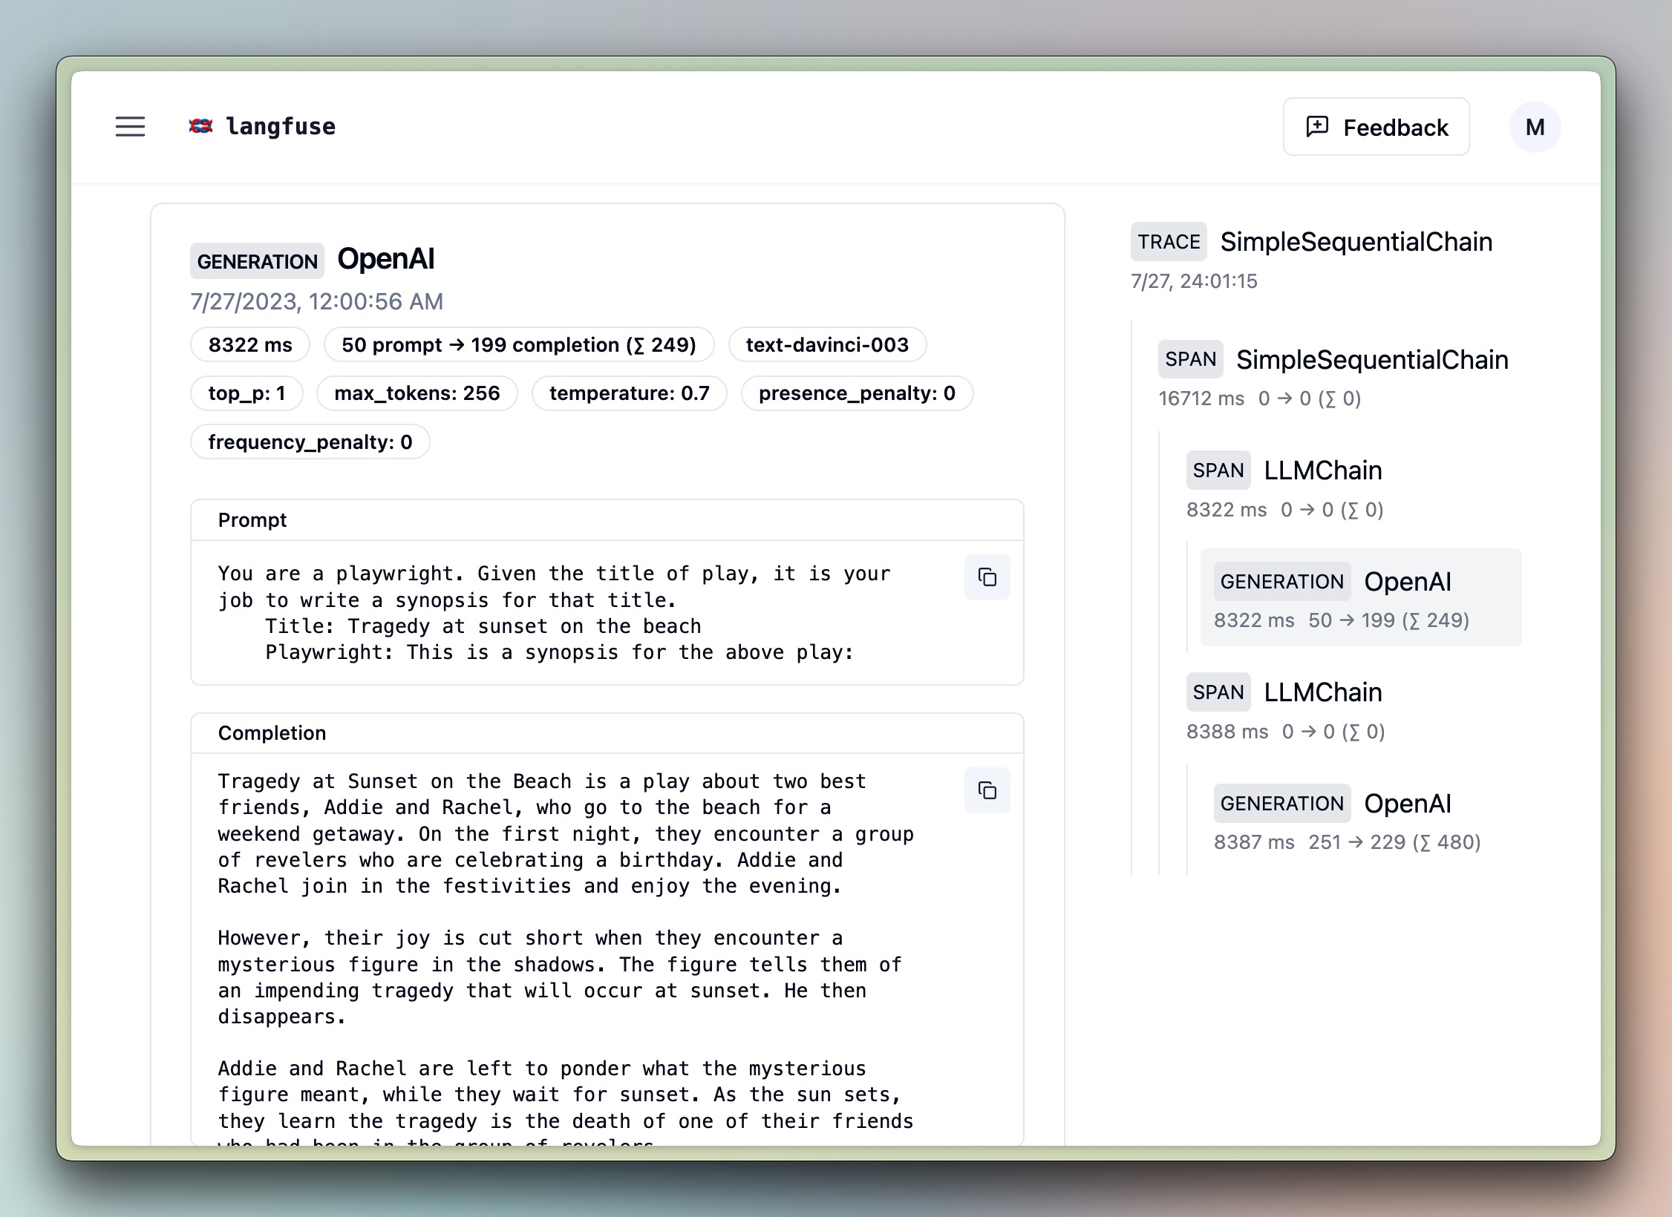Click the temperature: 0.7 parameter chip
The height and width of the screenshot is (1217, 1672).
(x=628, y=393)
